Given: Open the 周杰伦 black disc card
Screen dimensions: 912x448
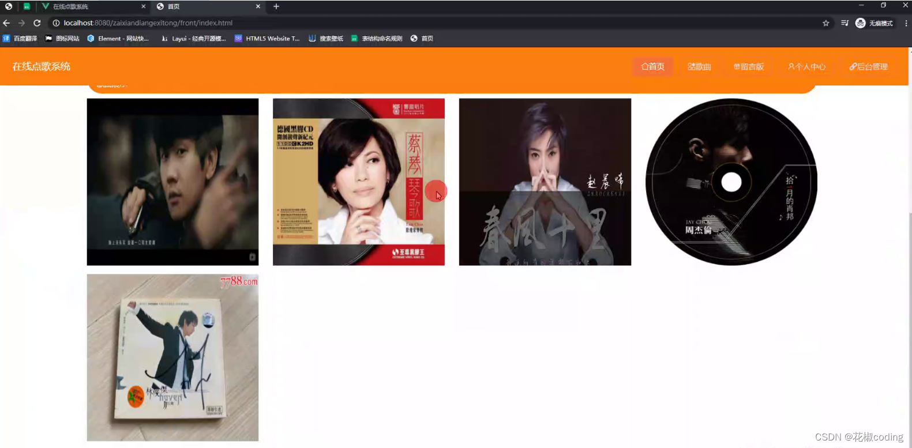Looking at the screenshot, I should point(731,182).
